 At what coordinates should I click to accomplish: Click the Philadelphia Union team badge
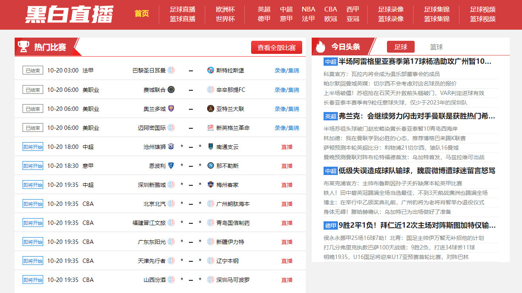171,89
